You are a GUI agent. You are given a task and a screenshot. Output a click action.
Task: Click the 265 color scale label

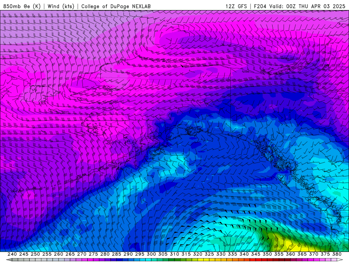tap(70, 254)
